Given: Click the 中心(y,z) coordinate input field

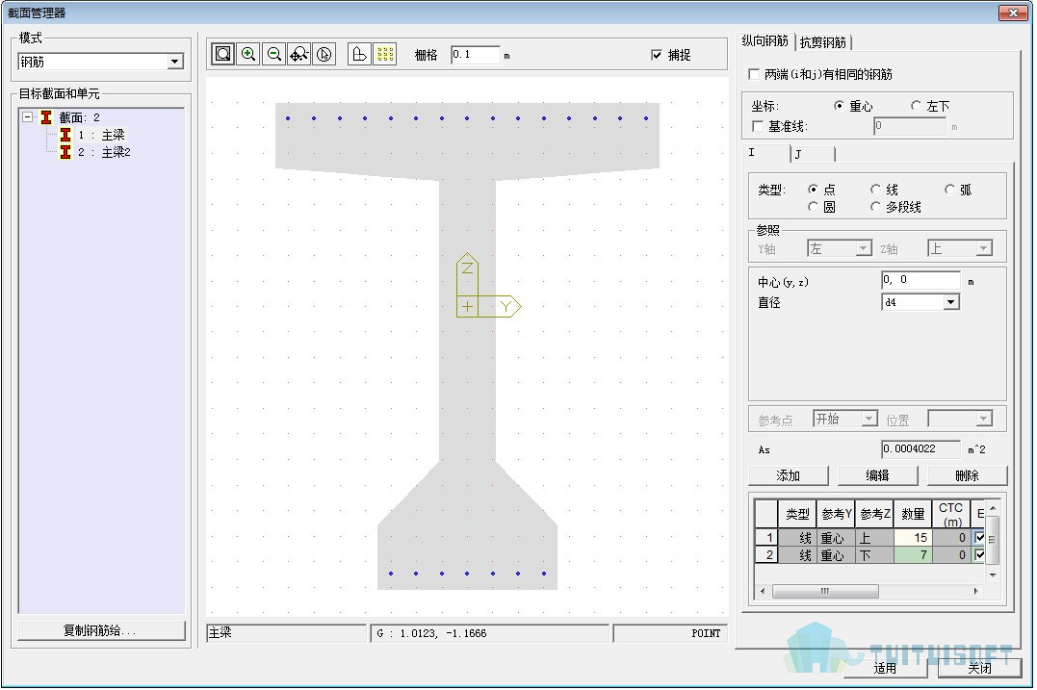Looking at the screenshot, I should [x=920, y=280].
